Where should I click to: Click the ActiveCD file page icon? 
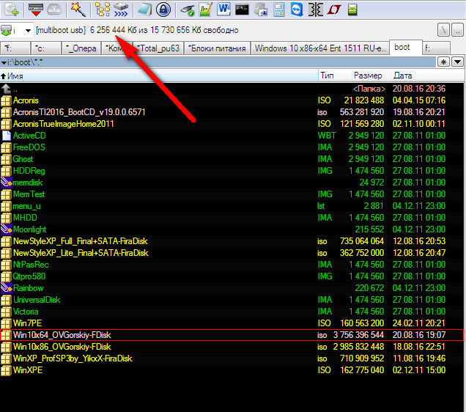click(6, 136)
